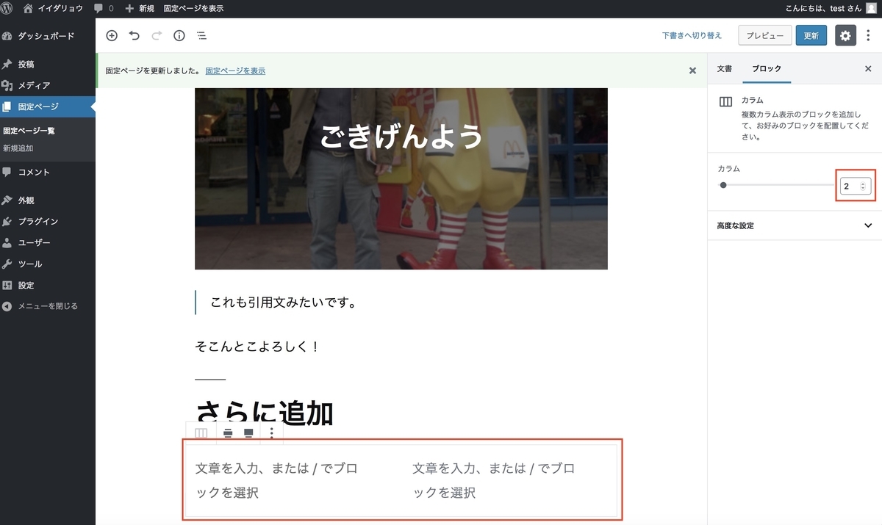The height and width of the screenshot is (525, 882).
Task: Click the プレビュー button
Action: click(765, 35)
